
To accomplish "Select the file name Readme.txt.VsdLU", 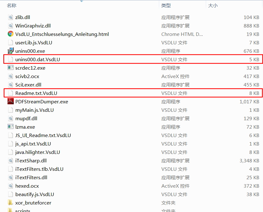I will [36, 93].
